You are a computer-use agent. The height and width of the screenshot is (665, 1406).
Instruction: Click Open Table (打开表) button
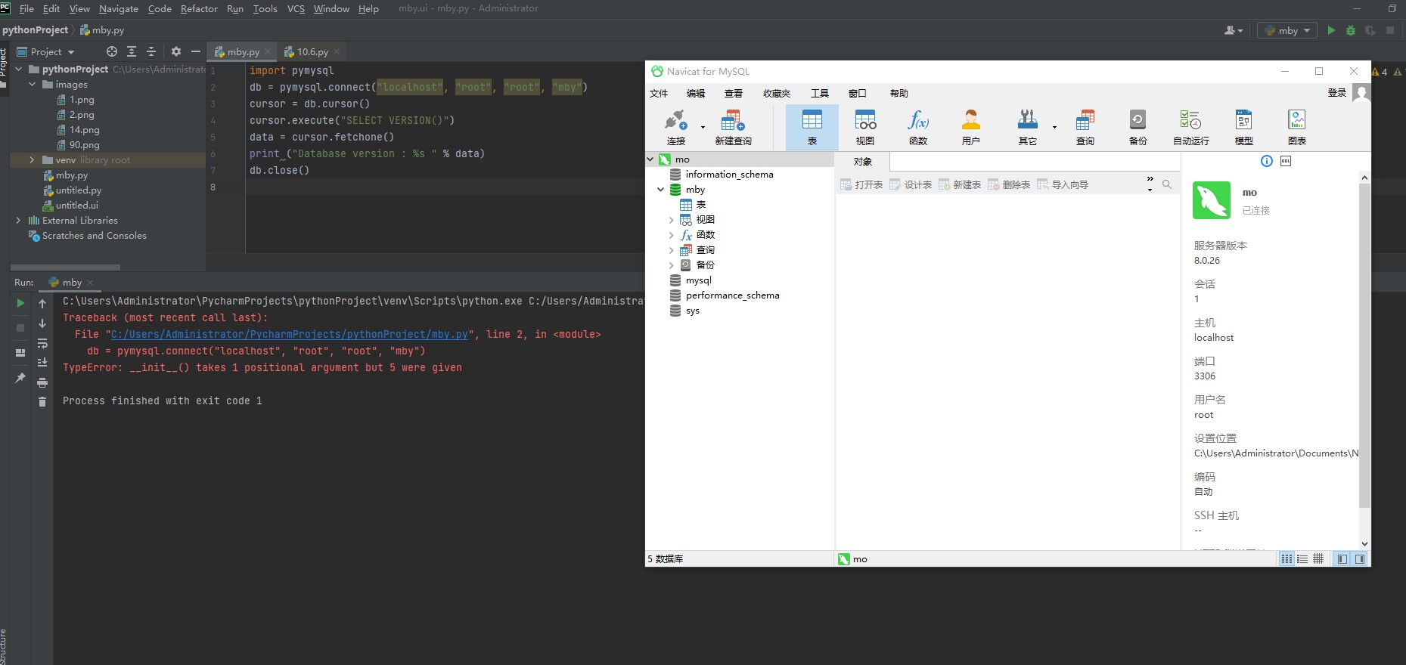[x=861, y=184]
